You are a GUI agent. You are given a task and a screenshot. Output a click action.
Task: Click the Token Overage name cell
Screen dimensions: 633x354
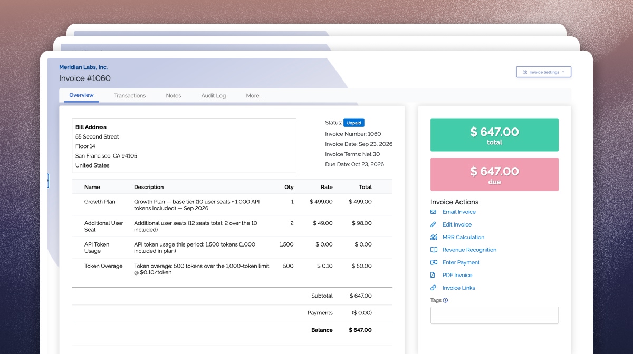pyautogui.click(x=103, y=266)
